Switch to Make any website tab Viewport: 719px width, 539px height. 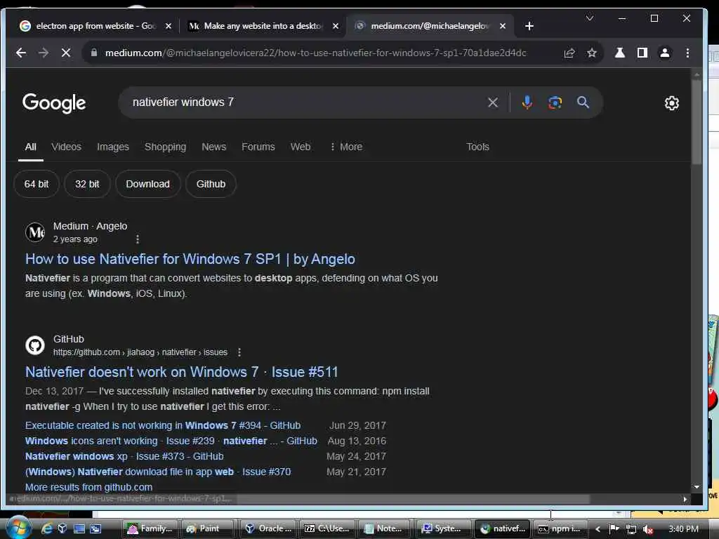click(263, 26)
